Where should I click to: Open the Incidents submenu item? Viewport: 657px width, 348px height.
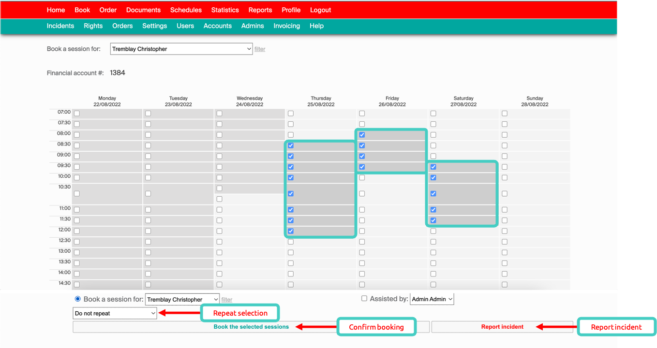60,26
